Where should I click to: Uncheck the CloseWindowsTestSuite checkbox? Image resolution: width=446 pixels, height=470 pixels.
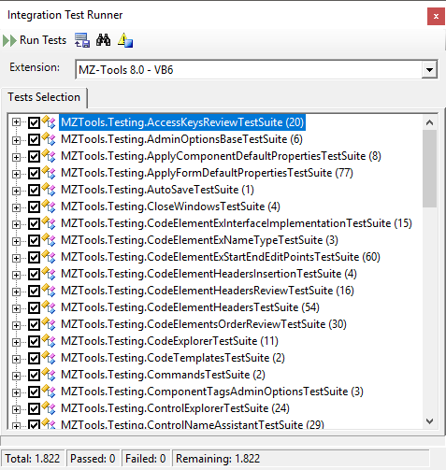tap(34, 207)
